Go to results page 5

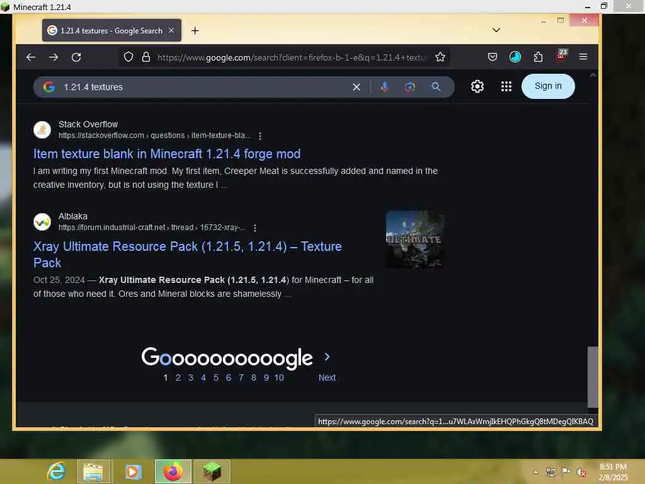[215, 378]
